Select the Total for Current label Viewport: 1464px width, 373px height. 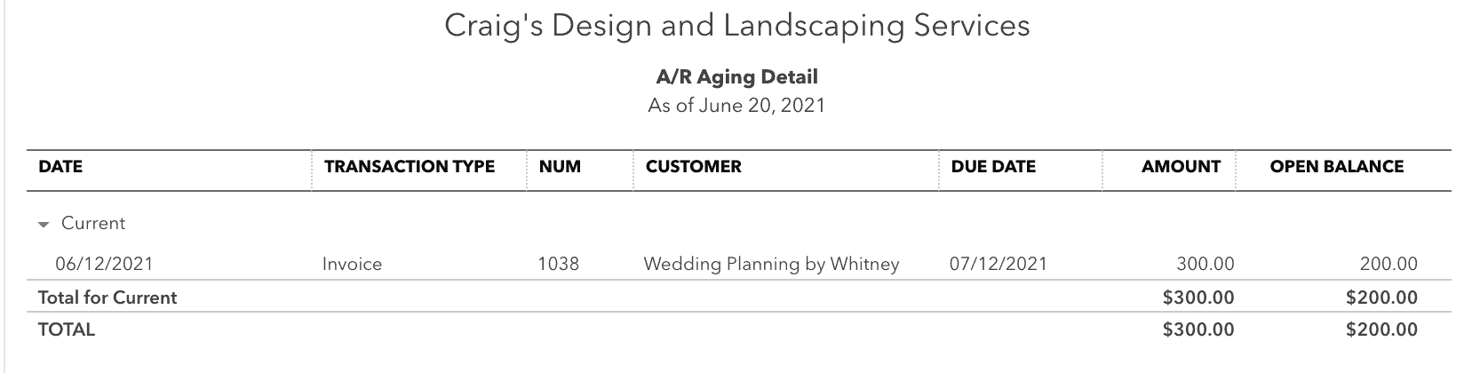tap(107, 298)
